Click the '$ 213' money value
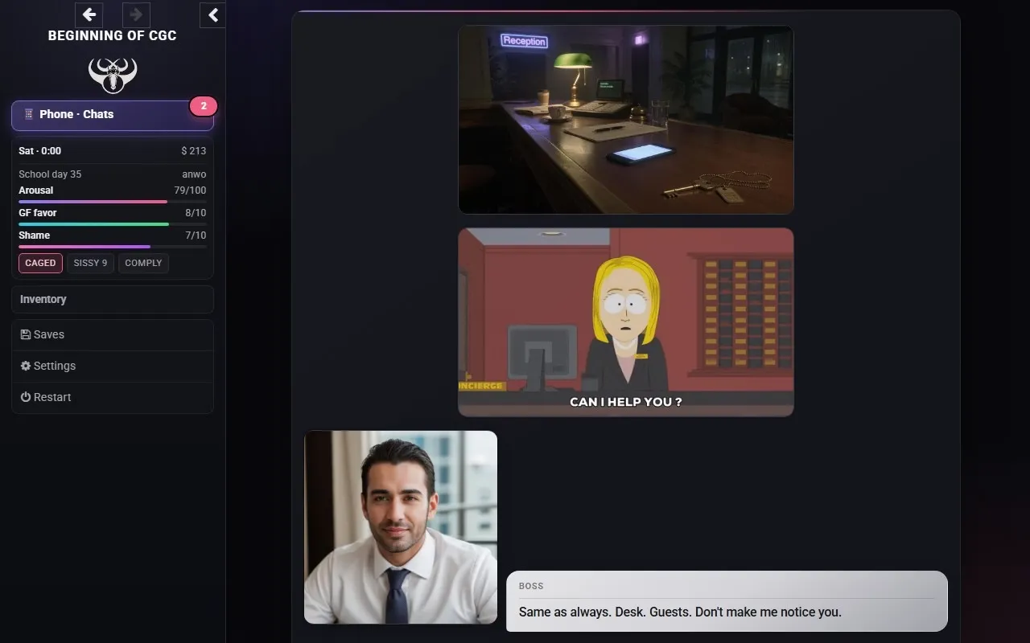The width and height of the screenshot is (1030, 643). (194, 151)
